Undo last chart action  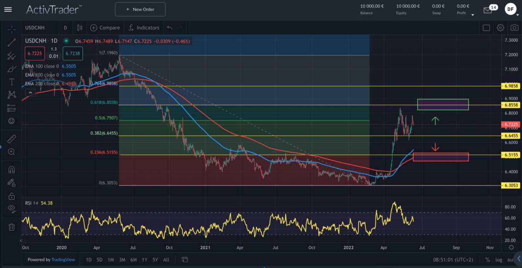169,27
